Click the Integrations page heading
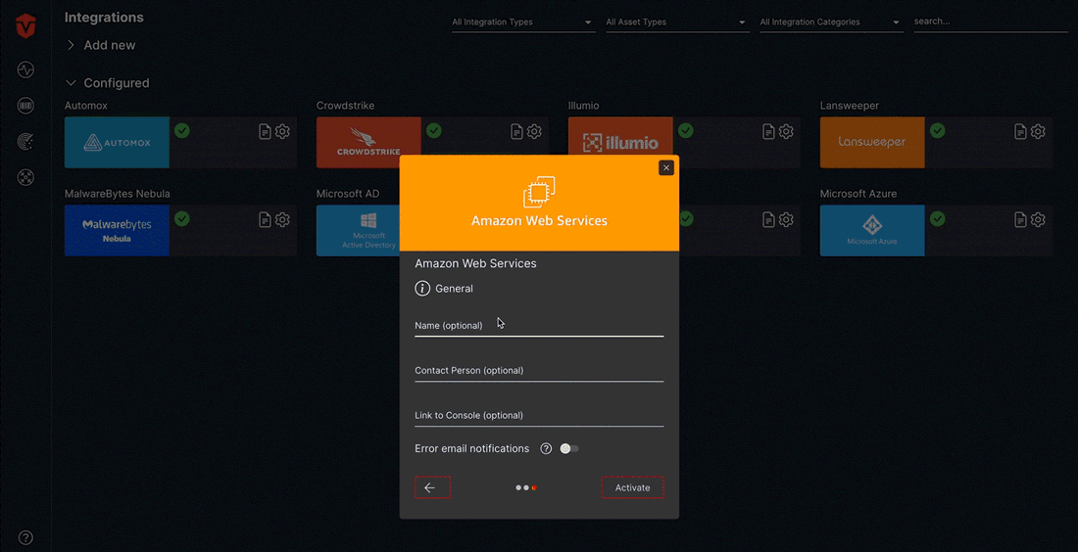The width and height of the screenshot is (1078, 552). coord(104,18)
